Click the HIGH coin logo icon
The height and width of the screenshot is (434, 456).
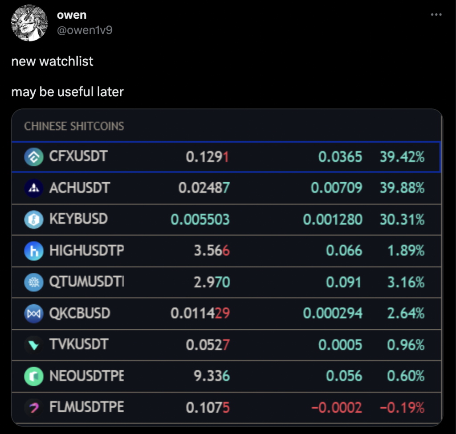tap(34, 251)
